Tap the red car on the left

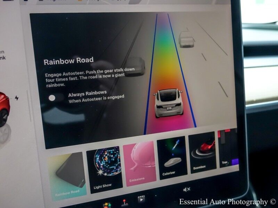[x=3, y=107]
